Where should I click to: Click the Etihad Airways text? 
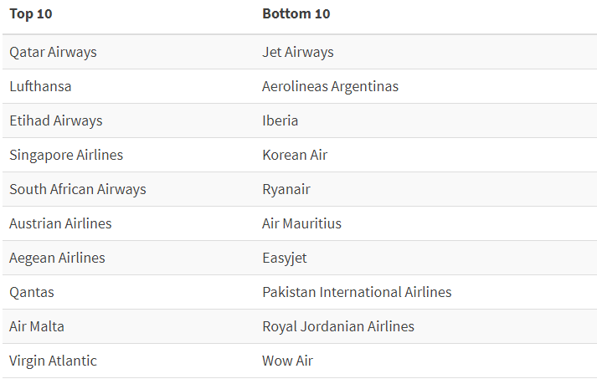pyautogui.click(x=56, y=120)
